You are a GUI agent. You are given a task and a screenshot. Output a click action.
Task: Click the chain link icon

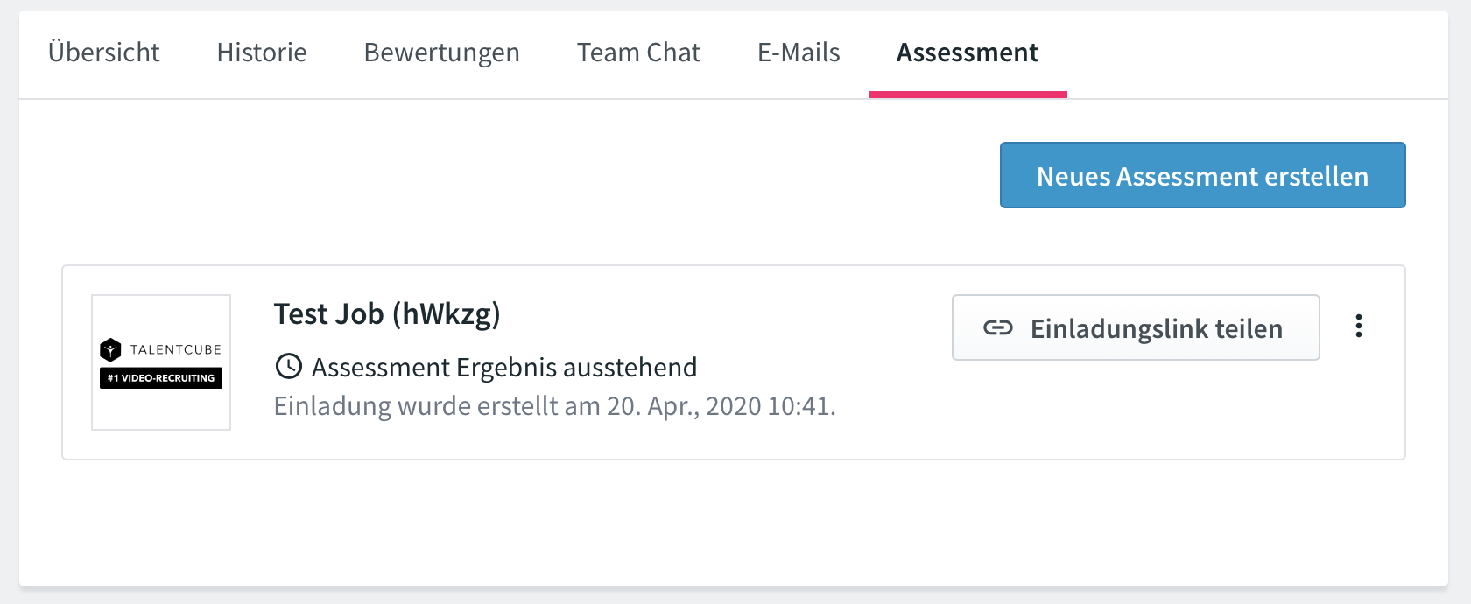[998, 327]
